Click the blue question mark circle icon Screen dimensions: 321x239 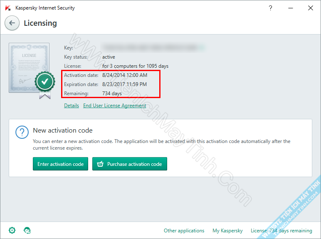(x=22, y=132)
